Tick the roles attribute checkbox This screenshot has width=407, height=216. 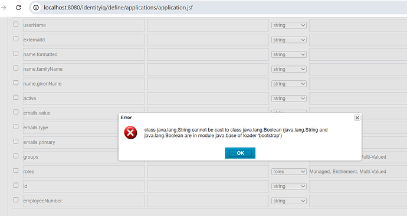click(16, 171)
